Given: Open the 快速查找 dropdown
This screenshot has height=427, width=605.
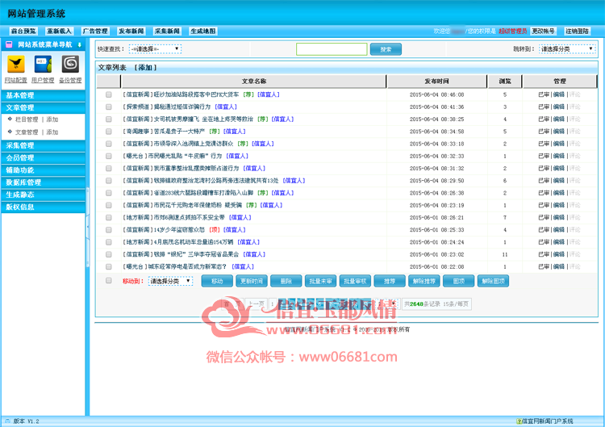Looking at the screenshot, I should pyautogui.click(x=155, y=49).
